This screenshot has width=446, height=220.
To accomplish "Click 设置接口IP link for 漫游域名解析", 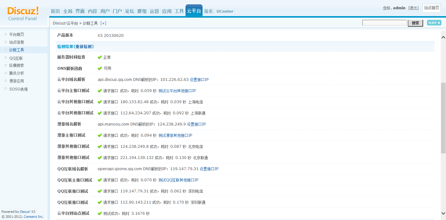I will (196, 124).
